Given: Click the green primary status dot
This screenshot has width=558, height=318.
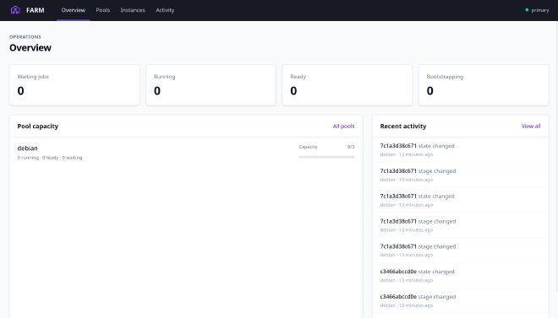Looking at the screenshot, I should (527, 10).
